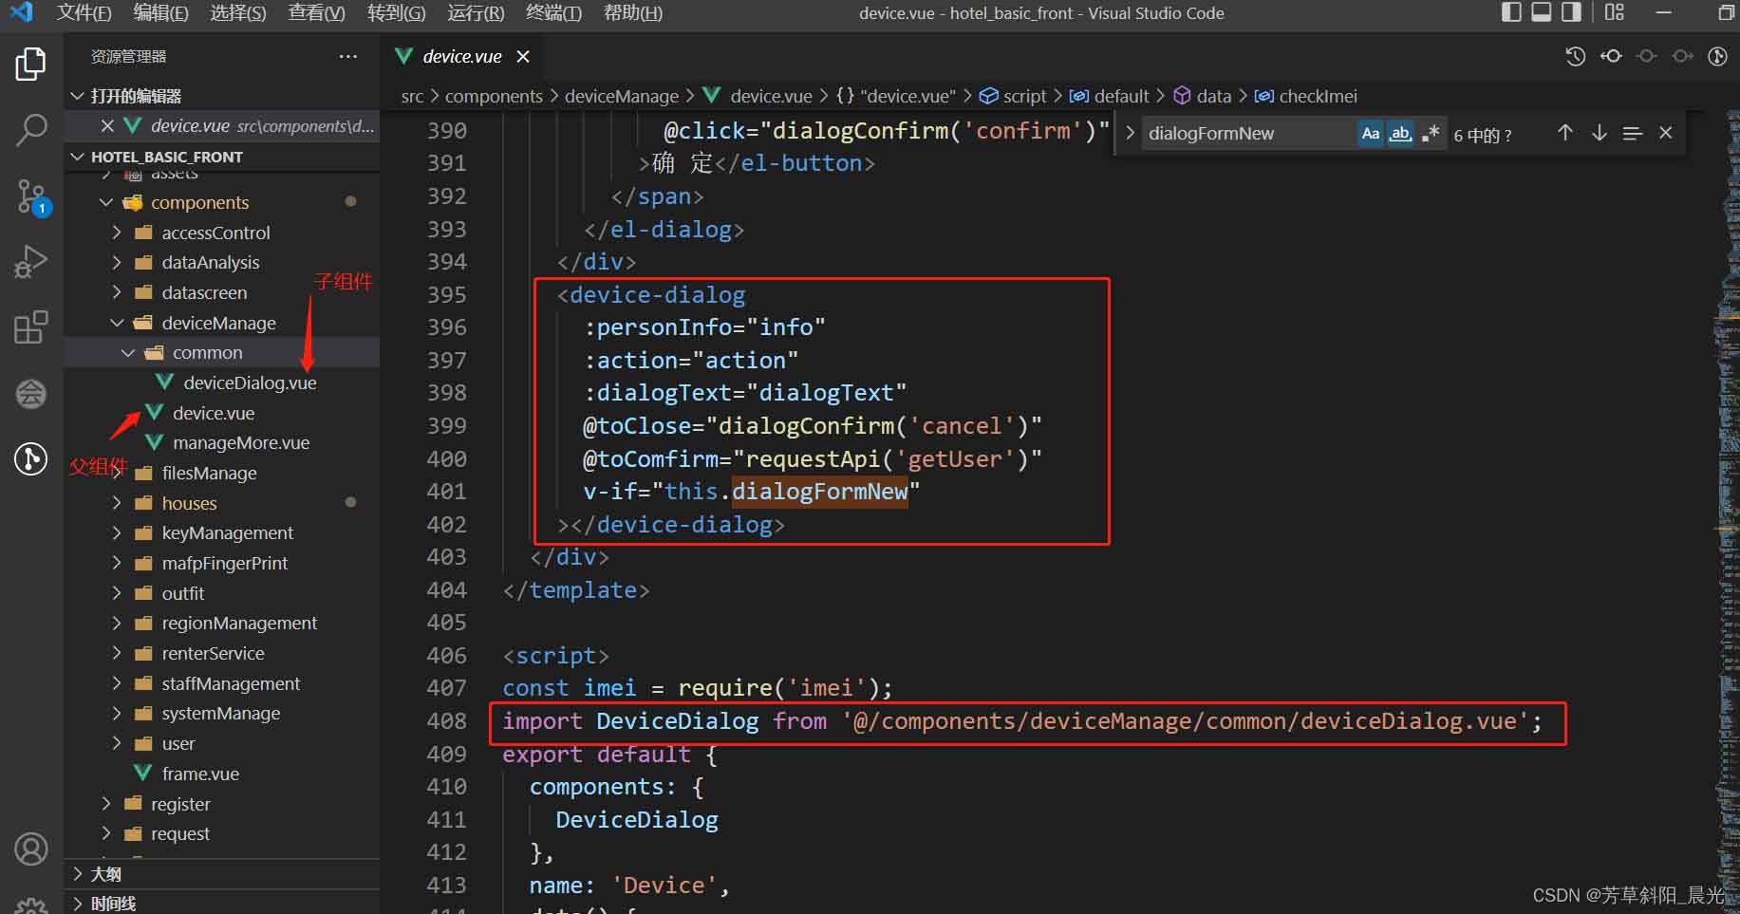Image resolution: width=1740 pixels, height=914 pixels.
Task: Open the Terminal menu
Action: (553, 13)
